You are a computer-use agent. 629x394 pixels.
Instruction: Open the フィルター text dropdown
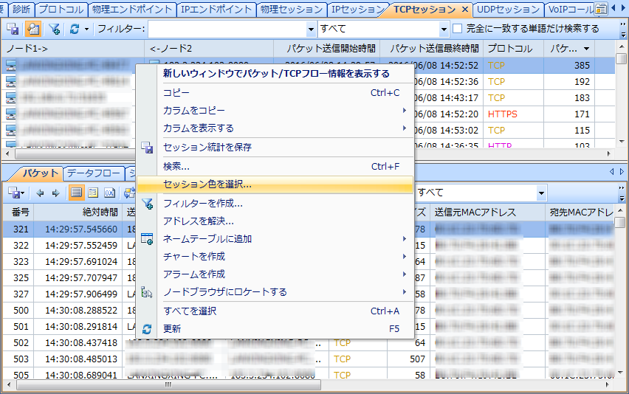click(311, 29)
